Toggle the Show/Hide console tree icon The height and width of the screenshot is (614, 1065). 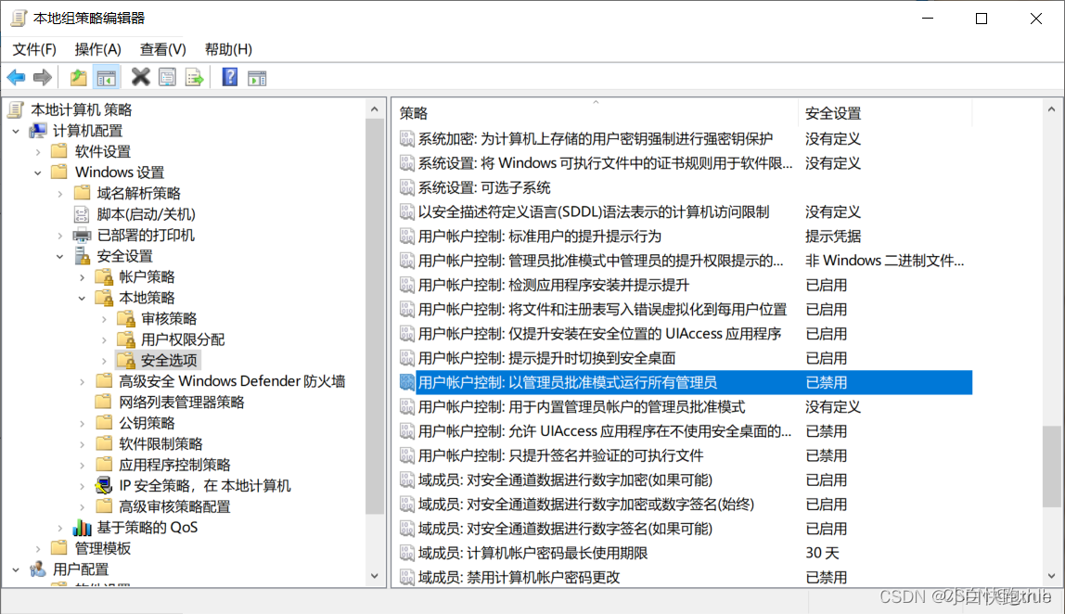coord(106,77)
